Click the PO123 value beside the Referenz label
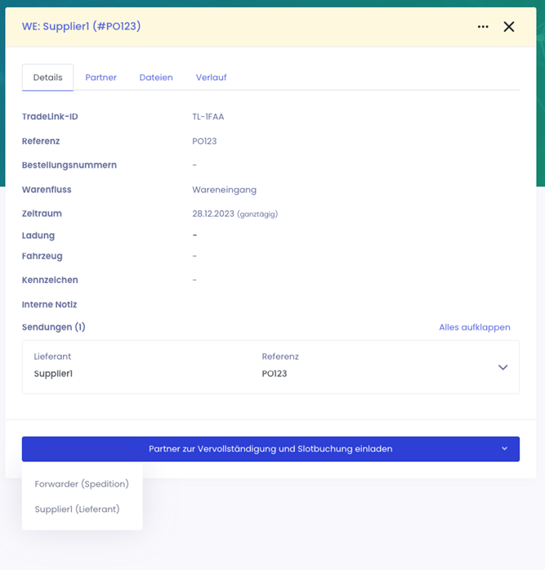The width and height of the screenshot is (545, 570). pos(204,141)
